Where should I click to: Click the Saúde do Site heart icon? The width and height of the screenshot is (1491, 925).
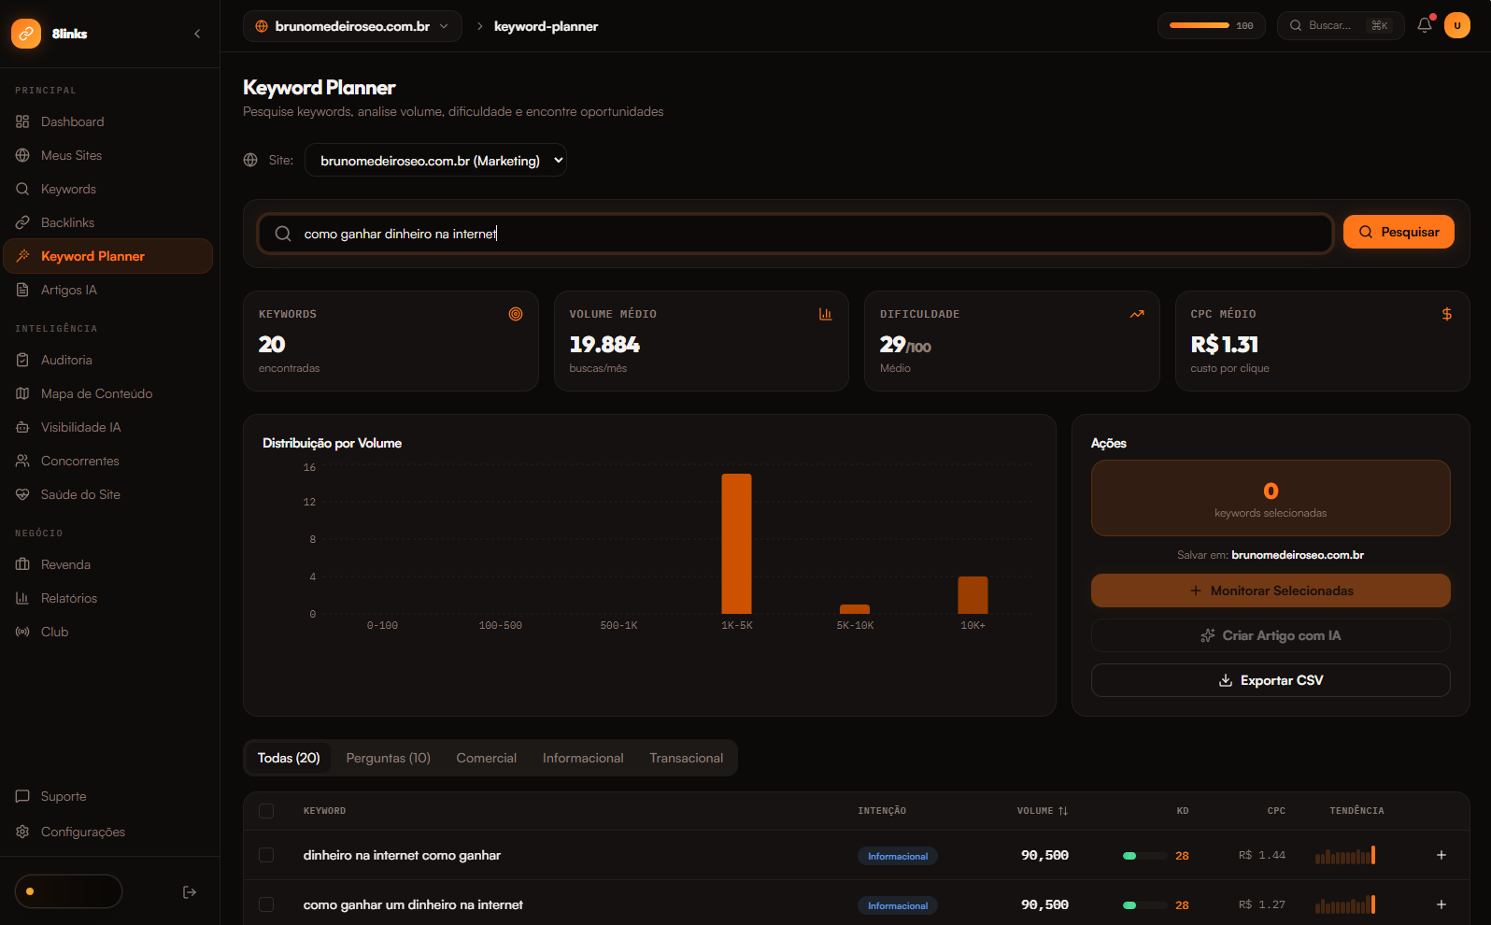point(22,494)
